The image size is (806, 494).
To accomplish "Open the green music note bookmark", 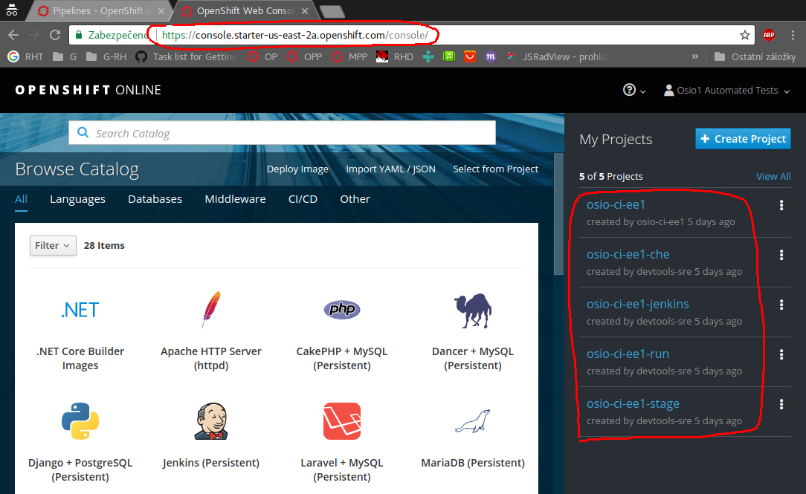I will coord(449,56).
